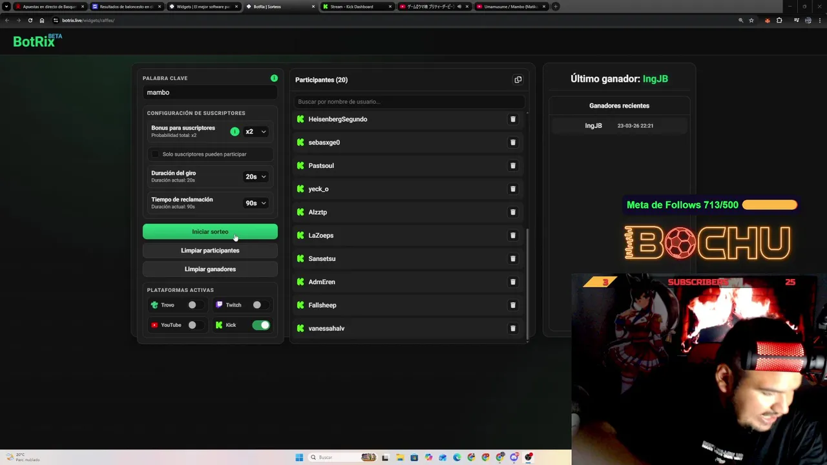This screenshot has height=465, width=827.
Task: Delete Sansetsu from the raffle list
Action: 513,259
